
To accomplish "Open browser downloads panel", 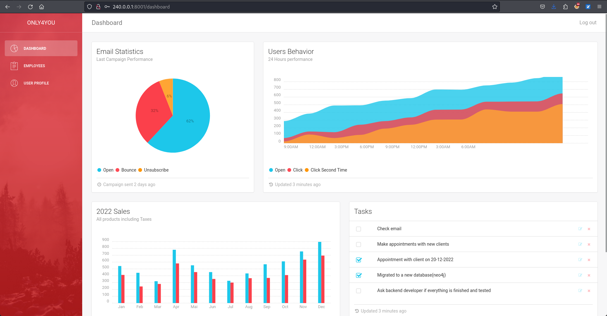I will (x=554, y=7).
